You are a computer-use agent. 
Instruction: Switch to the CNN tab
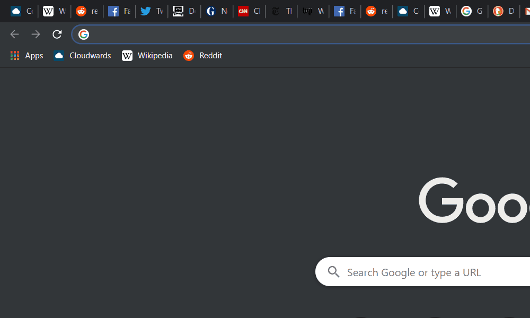pyautogui.click(x=249, y=11)
